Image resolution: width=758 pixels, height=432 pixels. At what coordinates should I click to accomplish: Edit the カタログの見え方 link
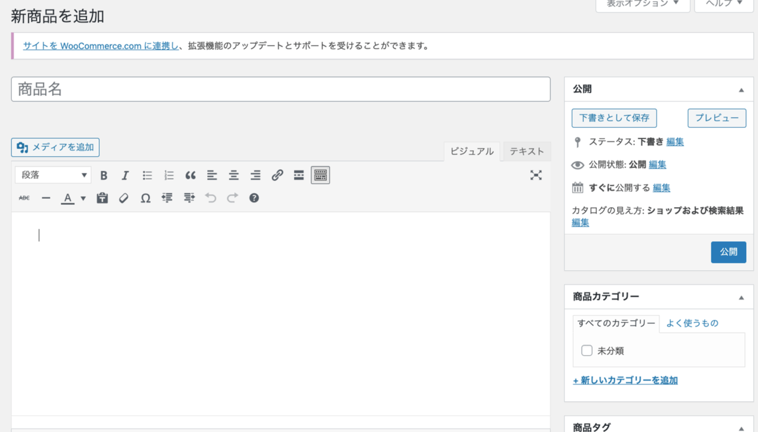click(x=580, y=223)
